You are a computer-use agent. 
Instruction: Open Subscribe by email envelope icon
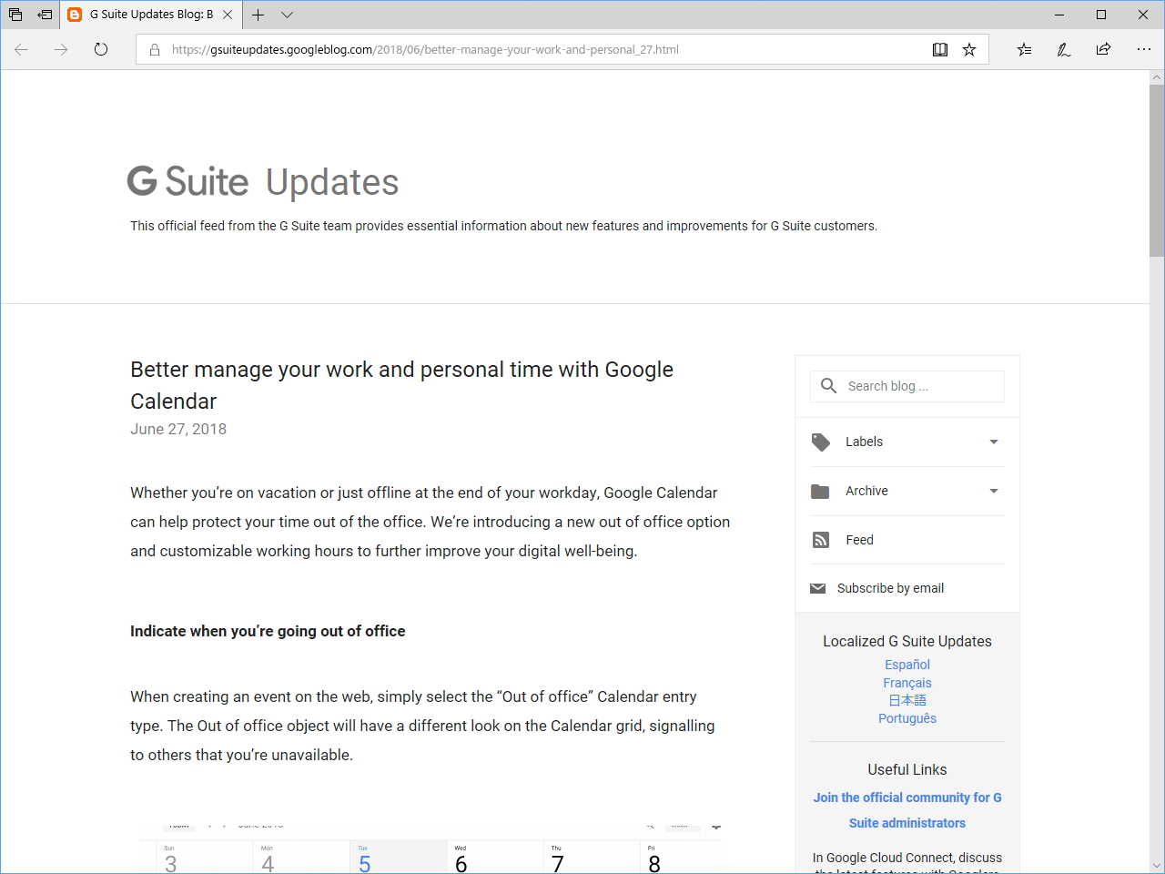click(x=818, y=587)
